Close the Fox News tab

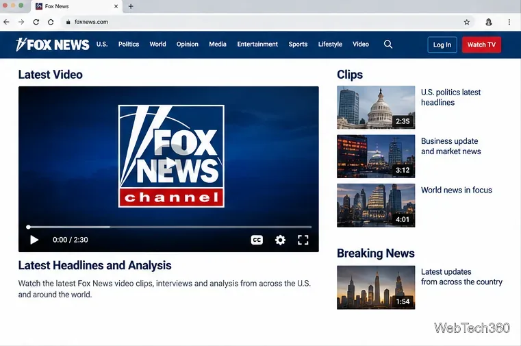click(x=116, y=6)
